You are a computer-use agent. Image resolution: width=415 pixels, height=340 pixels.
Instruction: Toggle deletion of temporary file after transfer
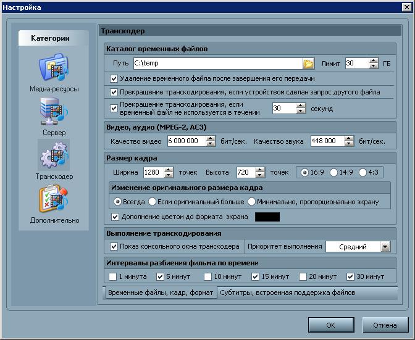click(x=114, y=79)
